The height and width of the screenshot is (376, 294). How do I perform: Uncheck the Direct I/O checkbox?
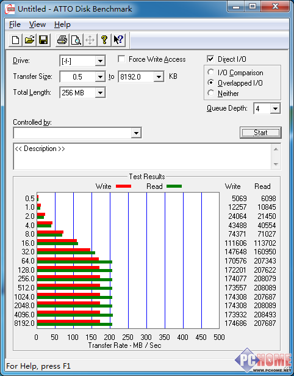click(x=210, y=59)
